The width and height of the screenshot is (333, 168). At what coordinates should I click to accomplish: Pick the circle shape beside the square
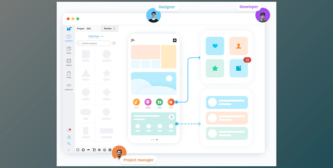click(x=107, y=54)
